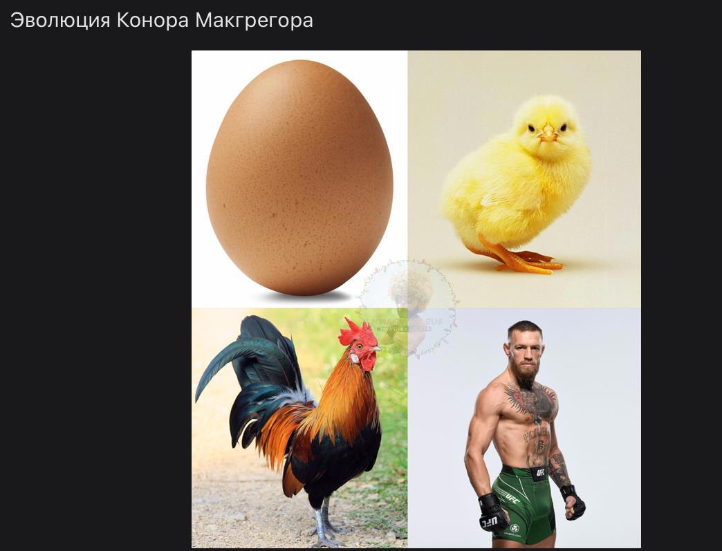Open the yellow chick picture
The image size is (722, 551).
tap(524, 179)
